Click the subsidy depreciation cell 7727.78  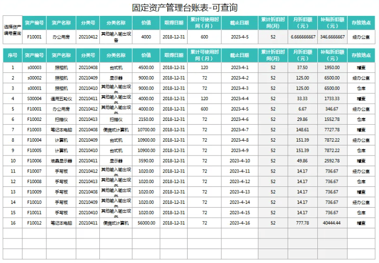tap(332, 130)
